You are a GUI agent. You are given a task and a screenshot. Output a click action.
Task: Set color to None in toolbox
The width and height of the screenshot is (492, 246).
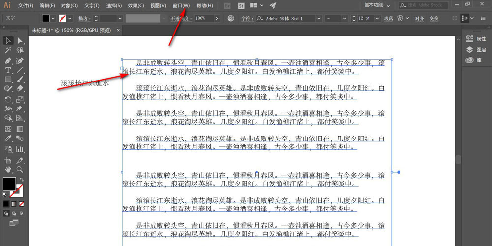point(21,203)
